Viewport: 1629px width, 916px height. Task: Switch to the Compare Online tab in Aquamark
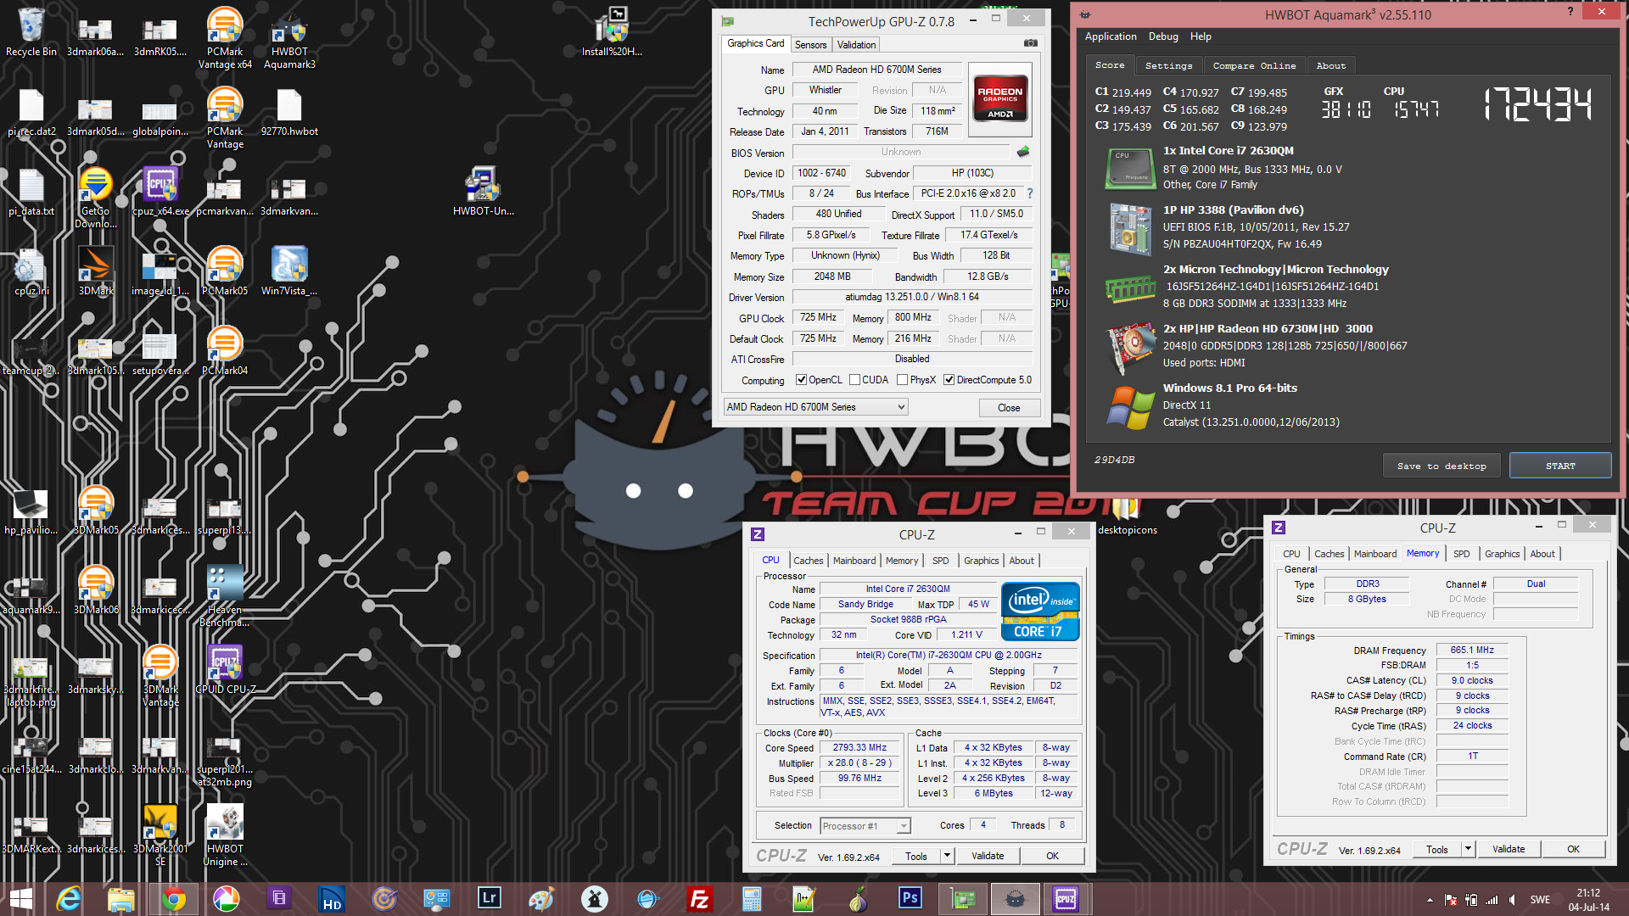[x=1254, y=65]
